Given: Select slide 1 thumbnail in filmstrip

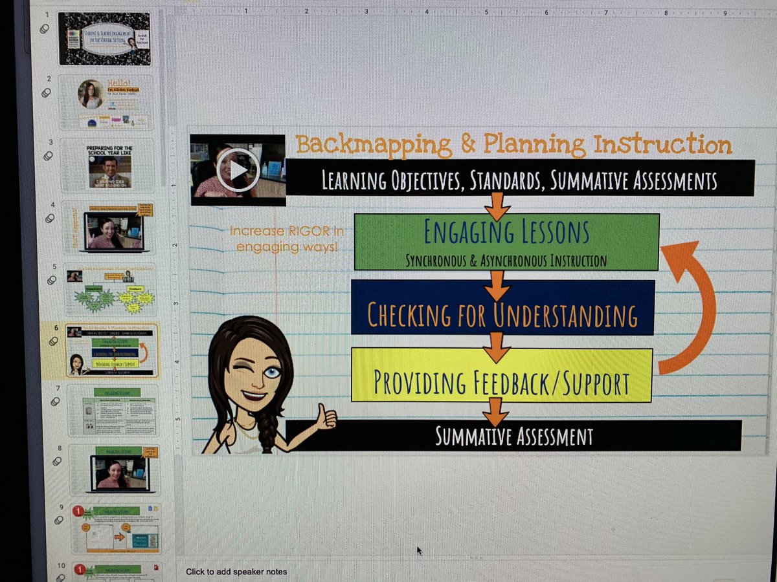Looking at the screenshot, I should (x=105, y=38).
